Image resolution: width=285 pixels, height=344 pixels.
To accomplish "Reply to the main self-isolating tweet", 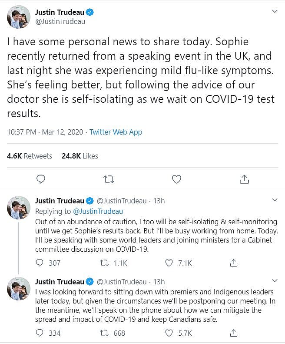I will pyautogui.click(x=41, y=179).
